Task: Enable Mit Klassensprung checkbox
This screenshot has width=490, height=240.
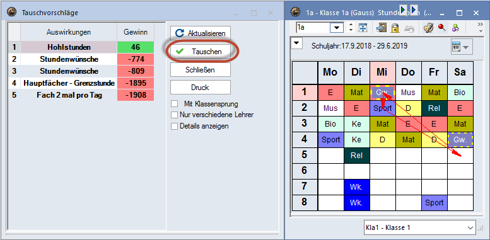Action: click(175, 103)
